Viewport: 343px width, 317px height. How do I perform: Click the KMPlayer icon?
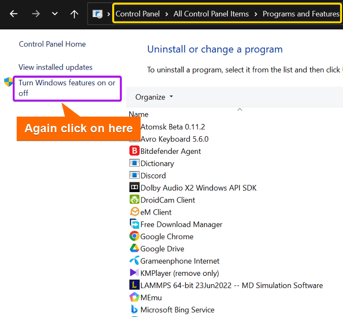point(134,272)
